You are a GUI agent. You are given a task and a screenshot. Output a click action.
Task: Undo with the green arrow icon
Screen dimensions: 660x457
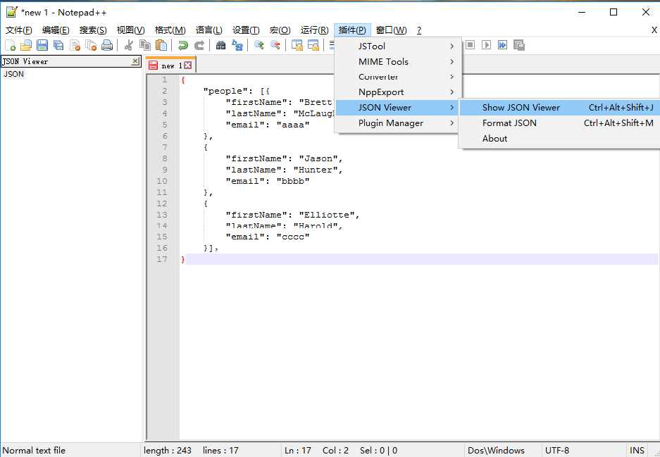click(x=183, y=45)
